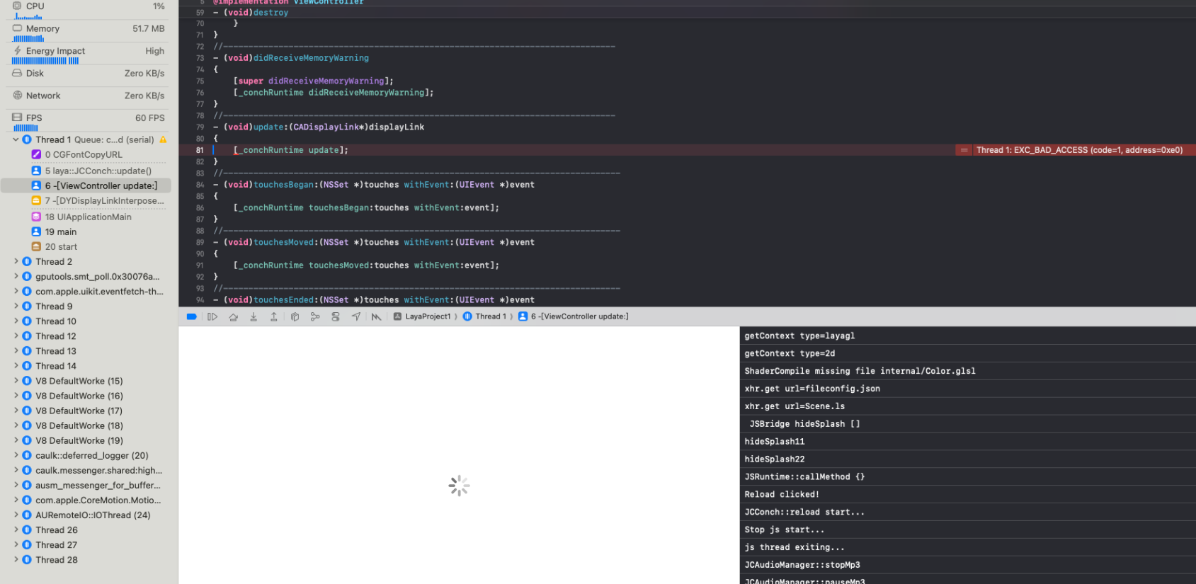The image size is (1196, 584).
Task: Select the 19 main stack frame
Action: (60, 231)
